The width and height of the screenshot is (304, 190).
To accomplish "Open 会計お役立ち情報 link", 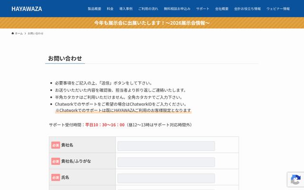I will pyautogui.click(x=247, y=9).
